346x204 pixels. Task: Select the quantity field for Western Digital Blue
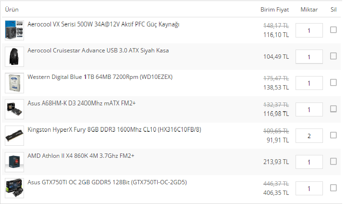(309, 83)
